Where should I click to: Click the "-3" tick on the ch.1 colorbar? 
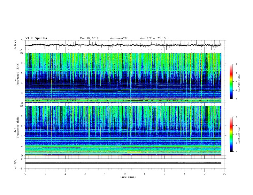point(236,64)
